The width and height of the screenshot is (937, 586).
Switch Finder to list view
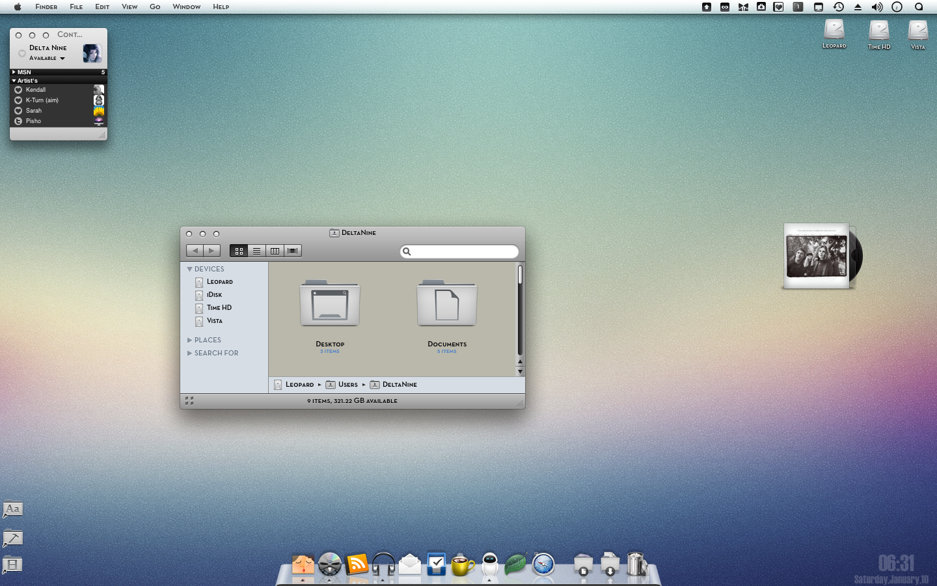click(x=257, y=251)
